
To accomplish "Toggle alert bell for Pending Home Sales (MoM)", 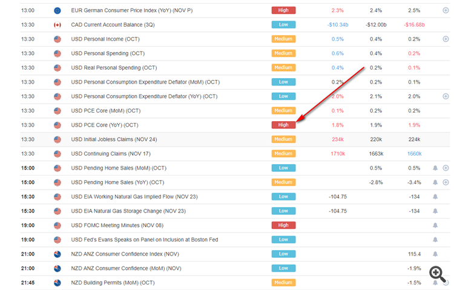I will pyautogui.click(x=435, y=168).
